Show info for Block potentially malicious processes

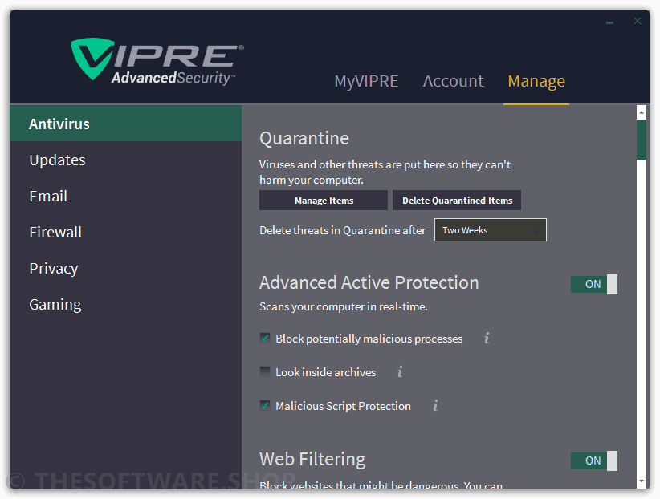click(x=487, y=338)
